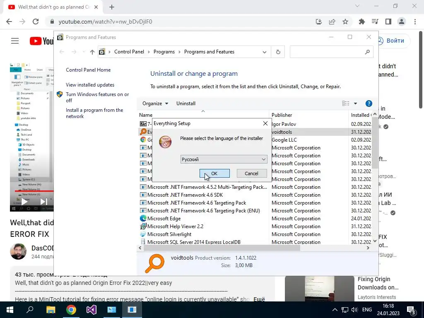The height and width of the screenshot is (318, 424).
Task: Open Install a program from the network
Action: [x=94, y=113]
